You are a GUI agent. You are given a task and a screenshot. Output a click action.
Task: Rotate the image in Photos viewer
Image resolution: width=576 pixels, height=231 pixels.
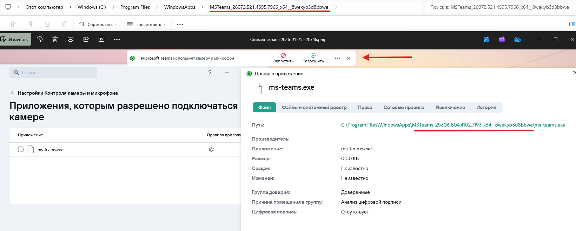[x=40, y=39]
